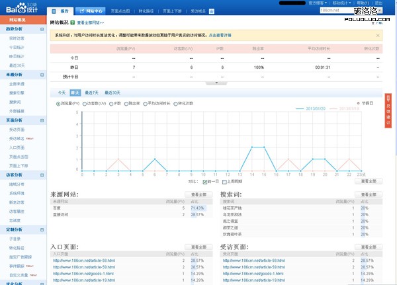Image resolution: width=397 pixels, height=285 pixels.
Task: Enable the 上周同期 comparison checkbox
Action: (x=224, y=181)
